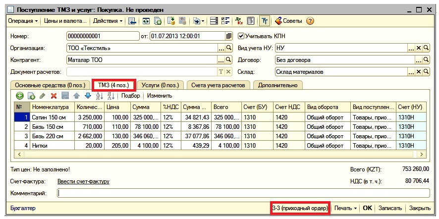Screen dimensions: 439x219
Task: Open the Операция dropdown menu
Action: click(23, 21)
